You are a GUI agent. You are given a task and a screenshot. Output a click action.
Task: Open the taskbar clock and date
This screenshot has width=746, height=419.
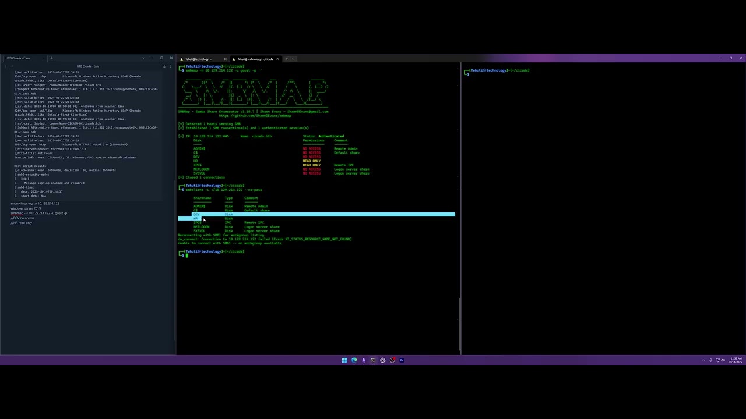[736, 360]
